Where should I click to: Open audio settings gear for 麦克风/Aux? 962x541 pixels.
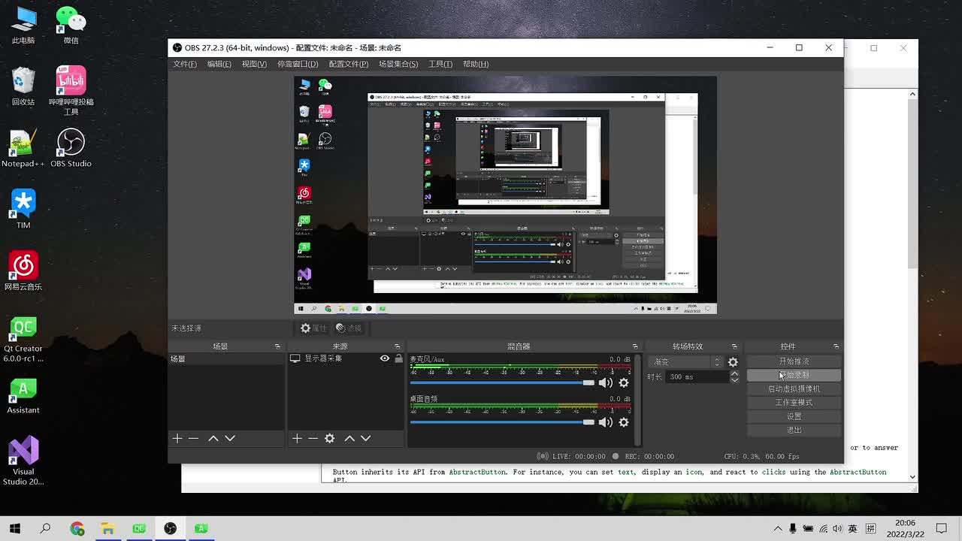click(x=624, y=382)
